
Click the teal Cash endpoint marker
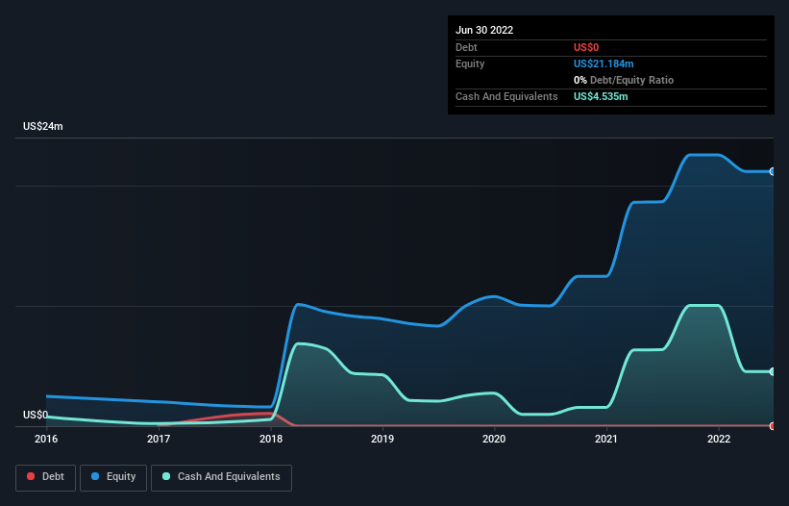(773, 371)
